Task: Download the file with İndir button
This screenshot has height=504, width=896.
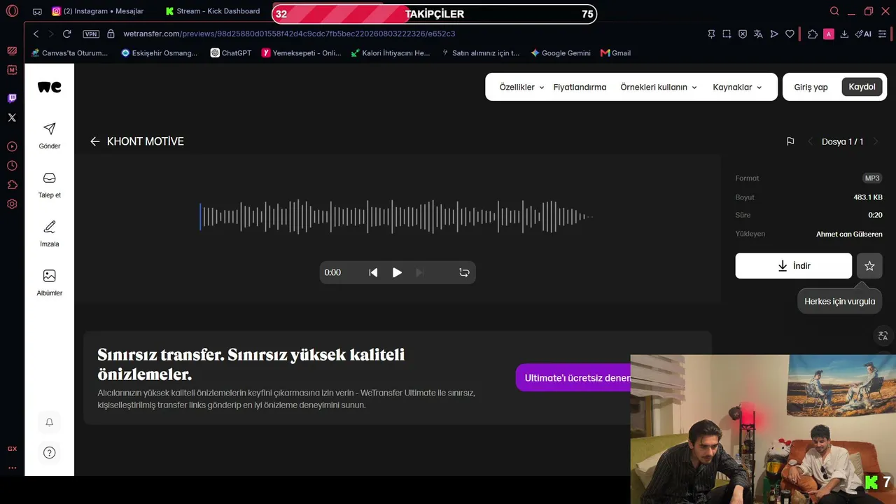Action: pos(794,266)
